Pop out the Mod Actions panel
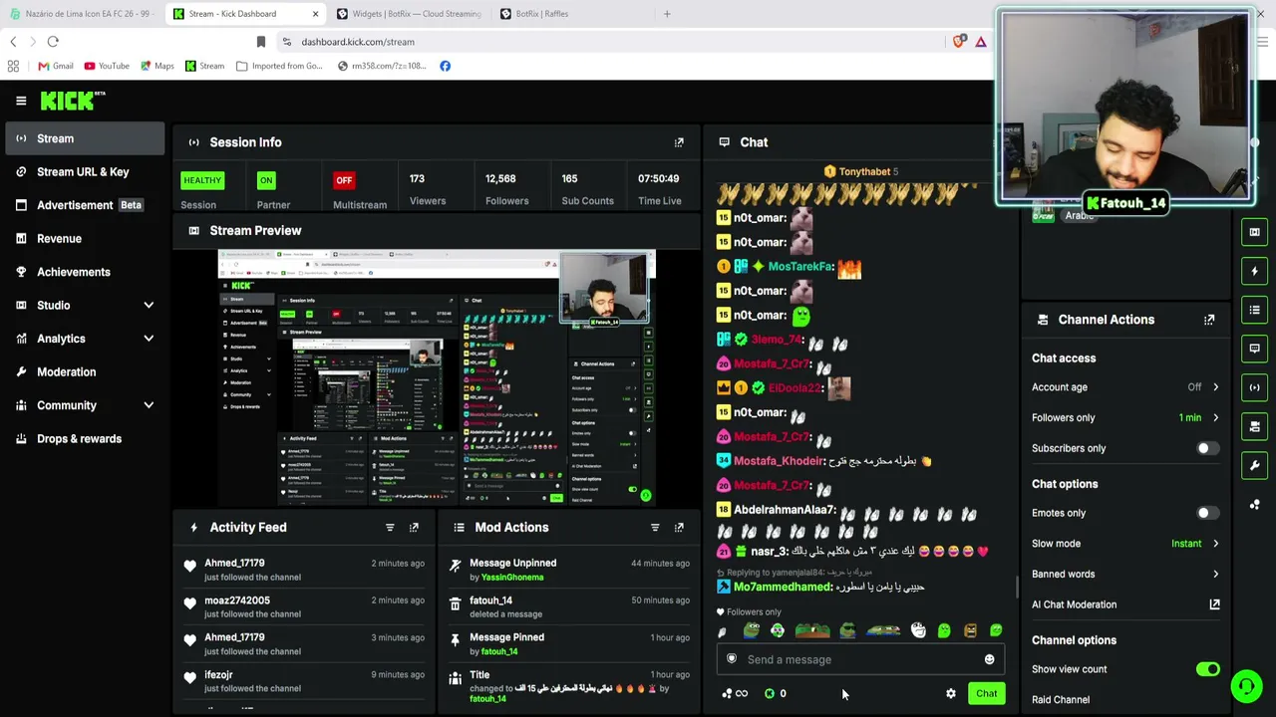 [679, 528]
